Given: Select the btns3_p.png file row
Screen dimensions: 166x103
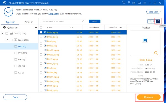Looking at the screenshot, I should point(82,64).
